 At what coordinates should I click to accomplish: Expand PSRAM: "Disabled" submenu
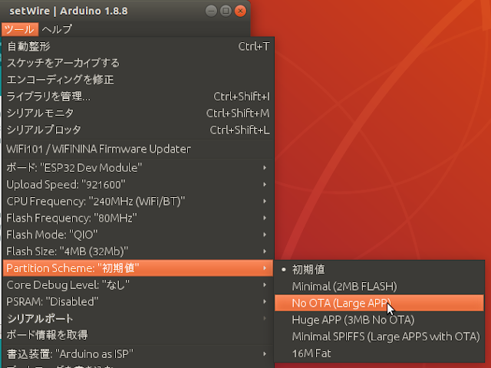pos(138,301)
